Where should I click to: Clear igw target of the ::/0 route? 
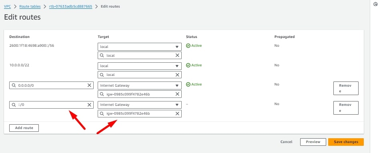pyautogui.click(x=177, y=113)
